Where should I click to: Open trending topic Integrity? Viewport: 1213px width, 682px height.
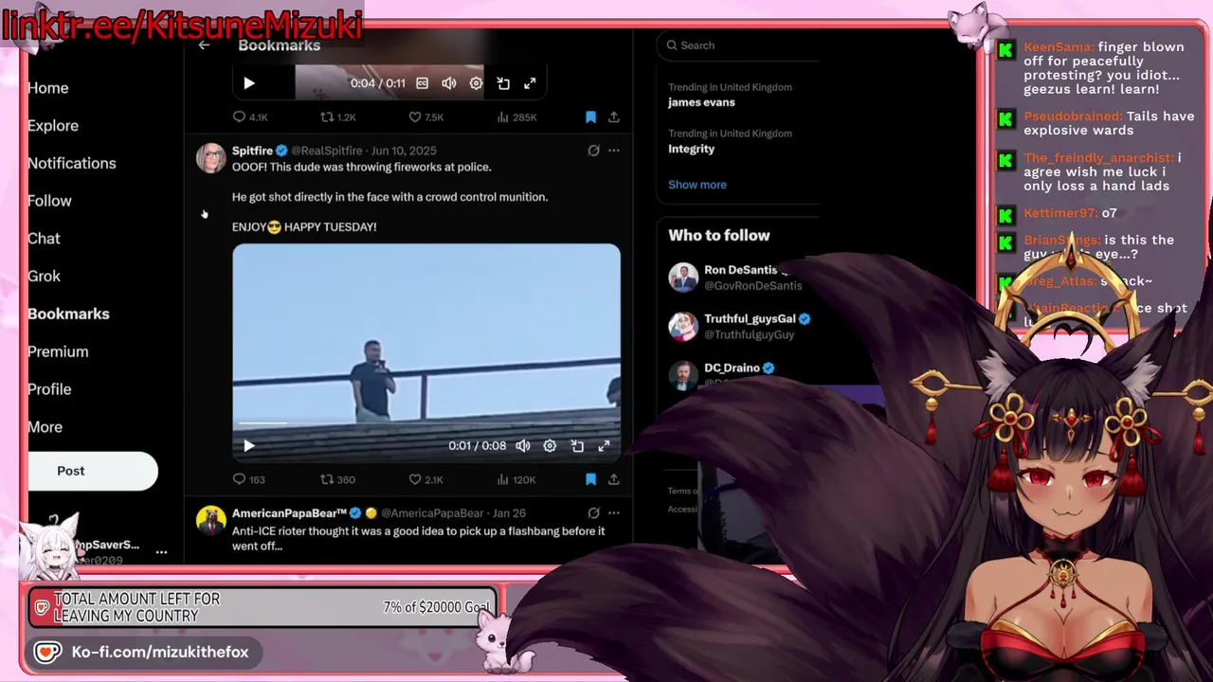pos(691,149)
